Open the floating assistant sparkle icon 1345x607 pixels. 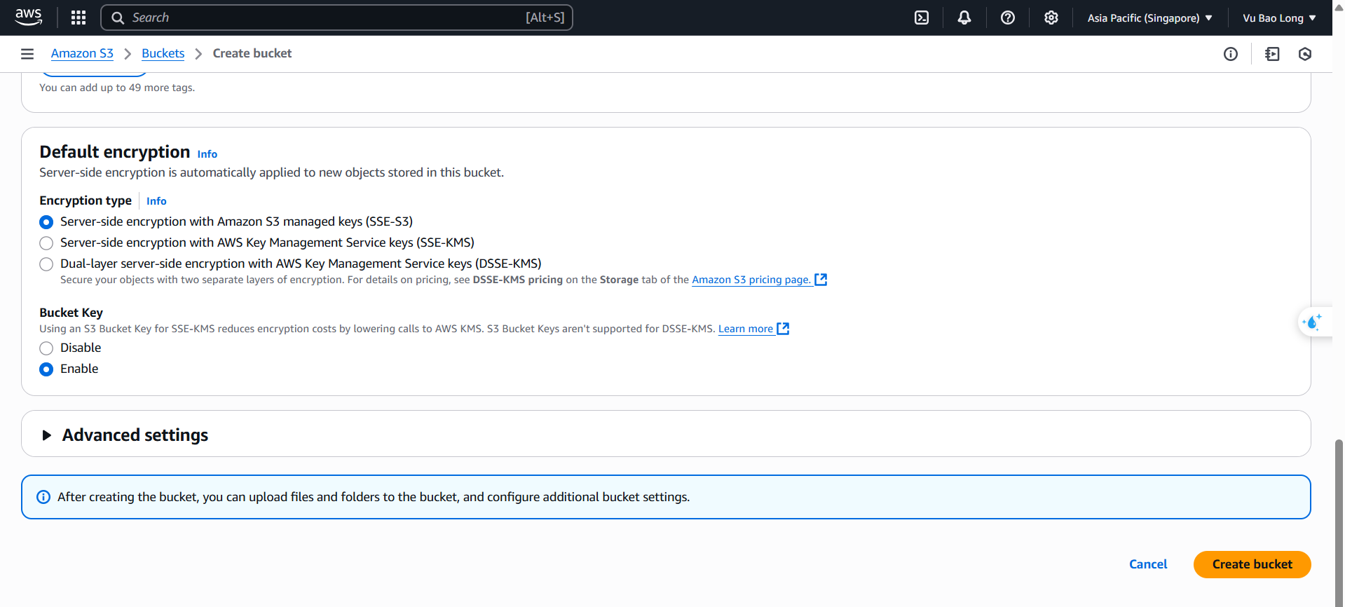point(1312,322)
